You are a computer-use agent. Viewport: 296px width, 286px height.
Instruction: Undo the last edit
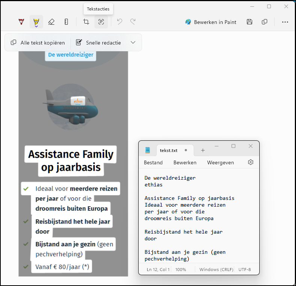pos(120,22)
